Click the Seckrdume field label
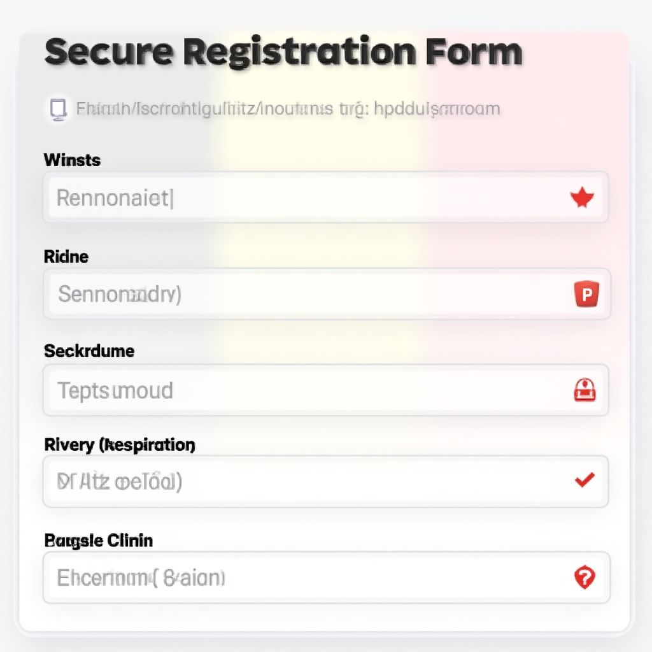 (x=89, y=351)
